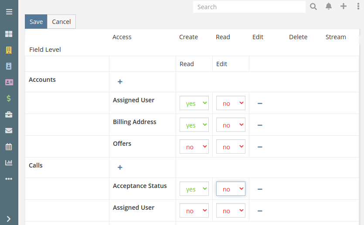
Task: Expand the sidebar with bottom chevron
Action: tap(9, 219)
